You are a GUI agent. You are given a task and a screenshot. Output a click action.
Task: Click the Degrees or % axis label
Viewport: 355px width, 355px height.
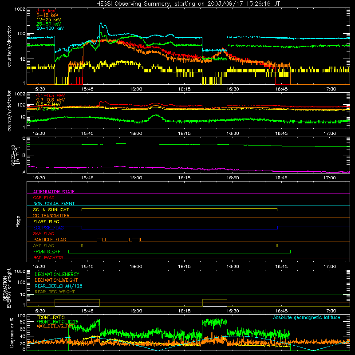(x=12, y=332)
